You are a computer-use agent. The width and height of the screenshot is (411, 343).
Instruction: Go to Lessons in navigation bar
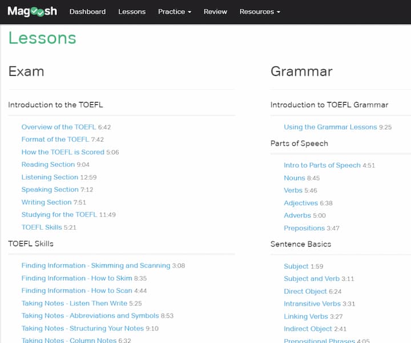coord(132,12)
